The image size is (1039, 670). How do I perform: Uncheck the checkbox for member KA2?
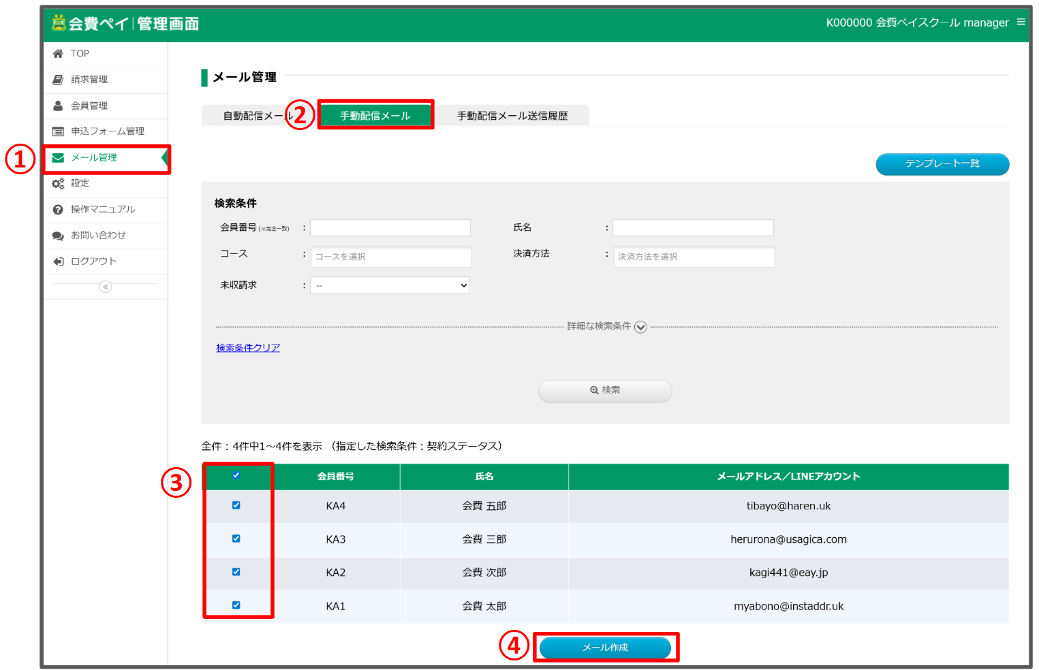point(236,572)
